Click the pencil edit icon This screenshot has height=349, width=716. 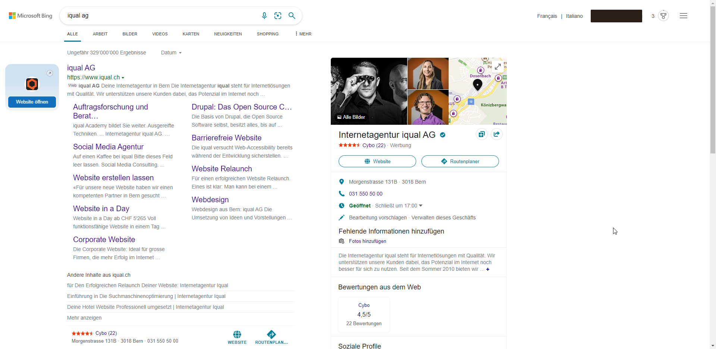point(341,218)
